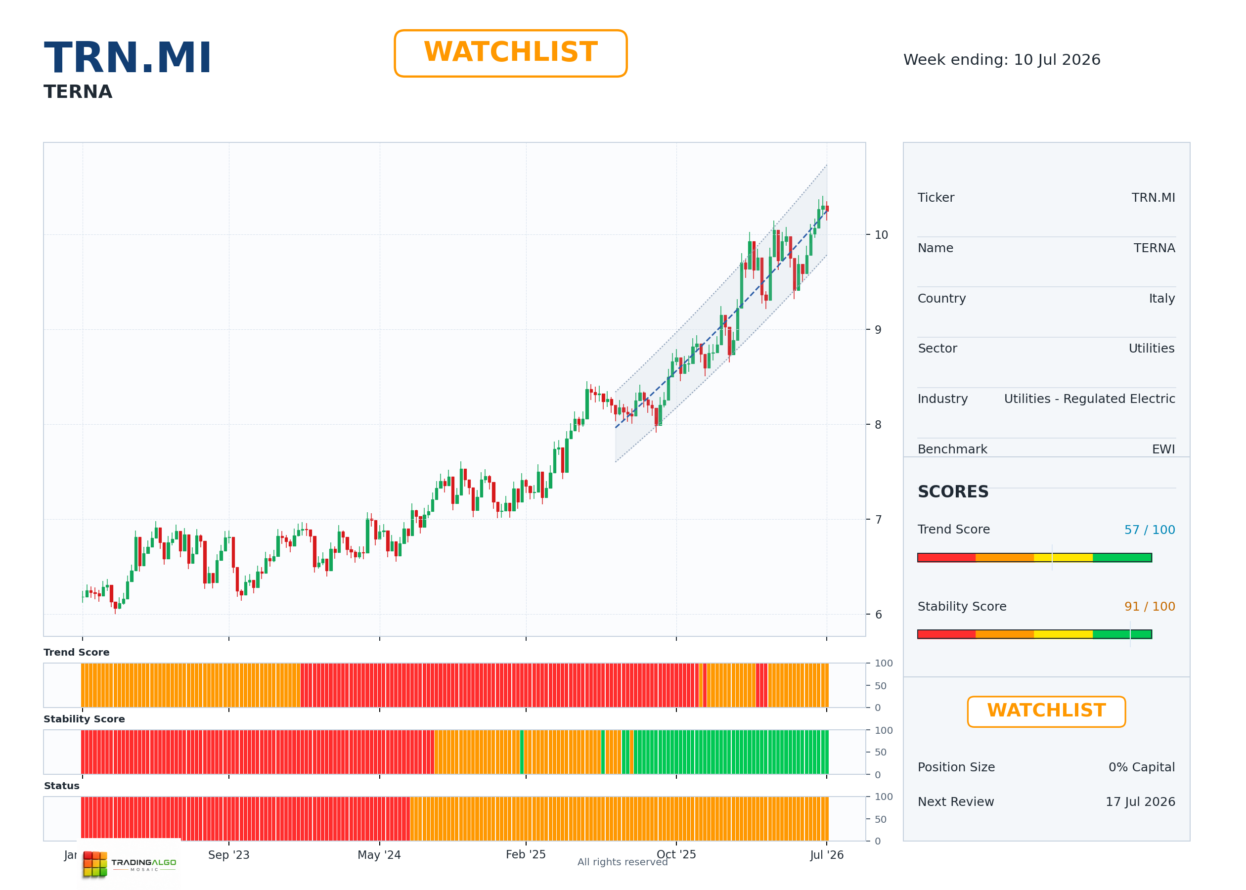Click the Name row value TERNA
This screenshot has height=890, width=1246.
(x=1154, y=248)
